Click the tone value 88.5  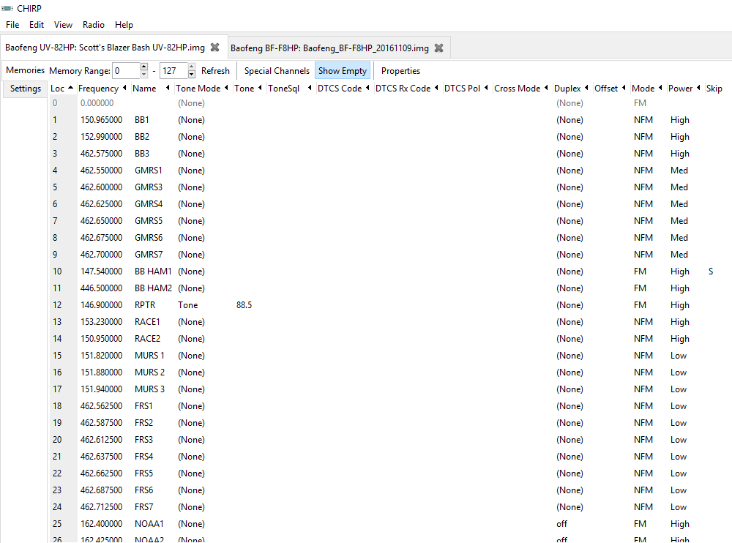pos(244,305)
